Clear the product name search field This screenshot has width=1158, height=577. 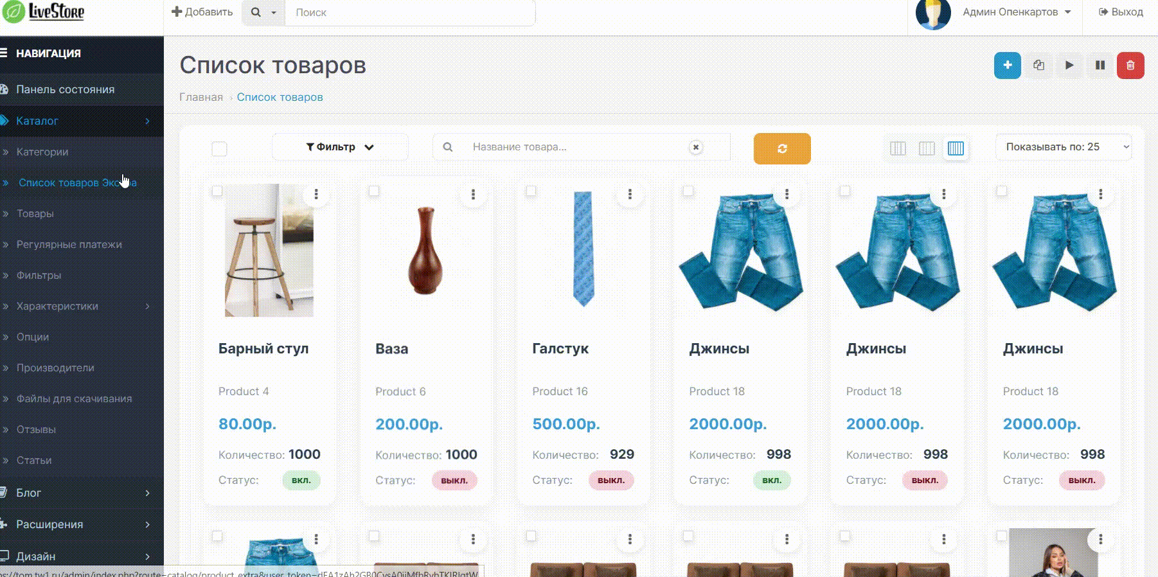(x=695, y=147)
